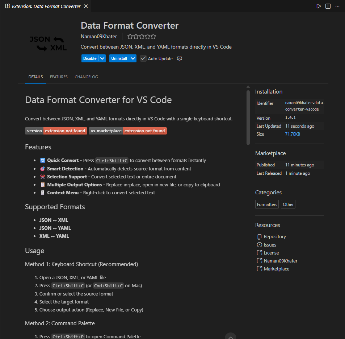Click the Issues icon in Resources
345x339 pixels.
(259, 245)
